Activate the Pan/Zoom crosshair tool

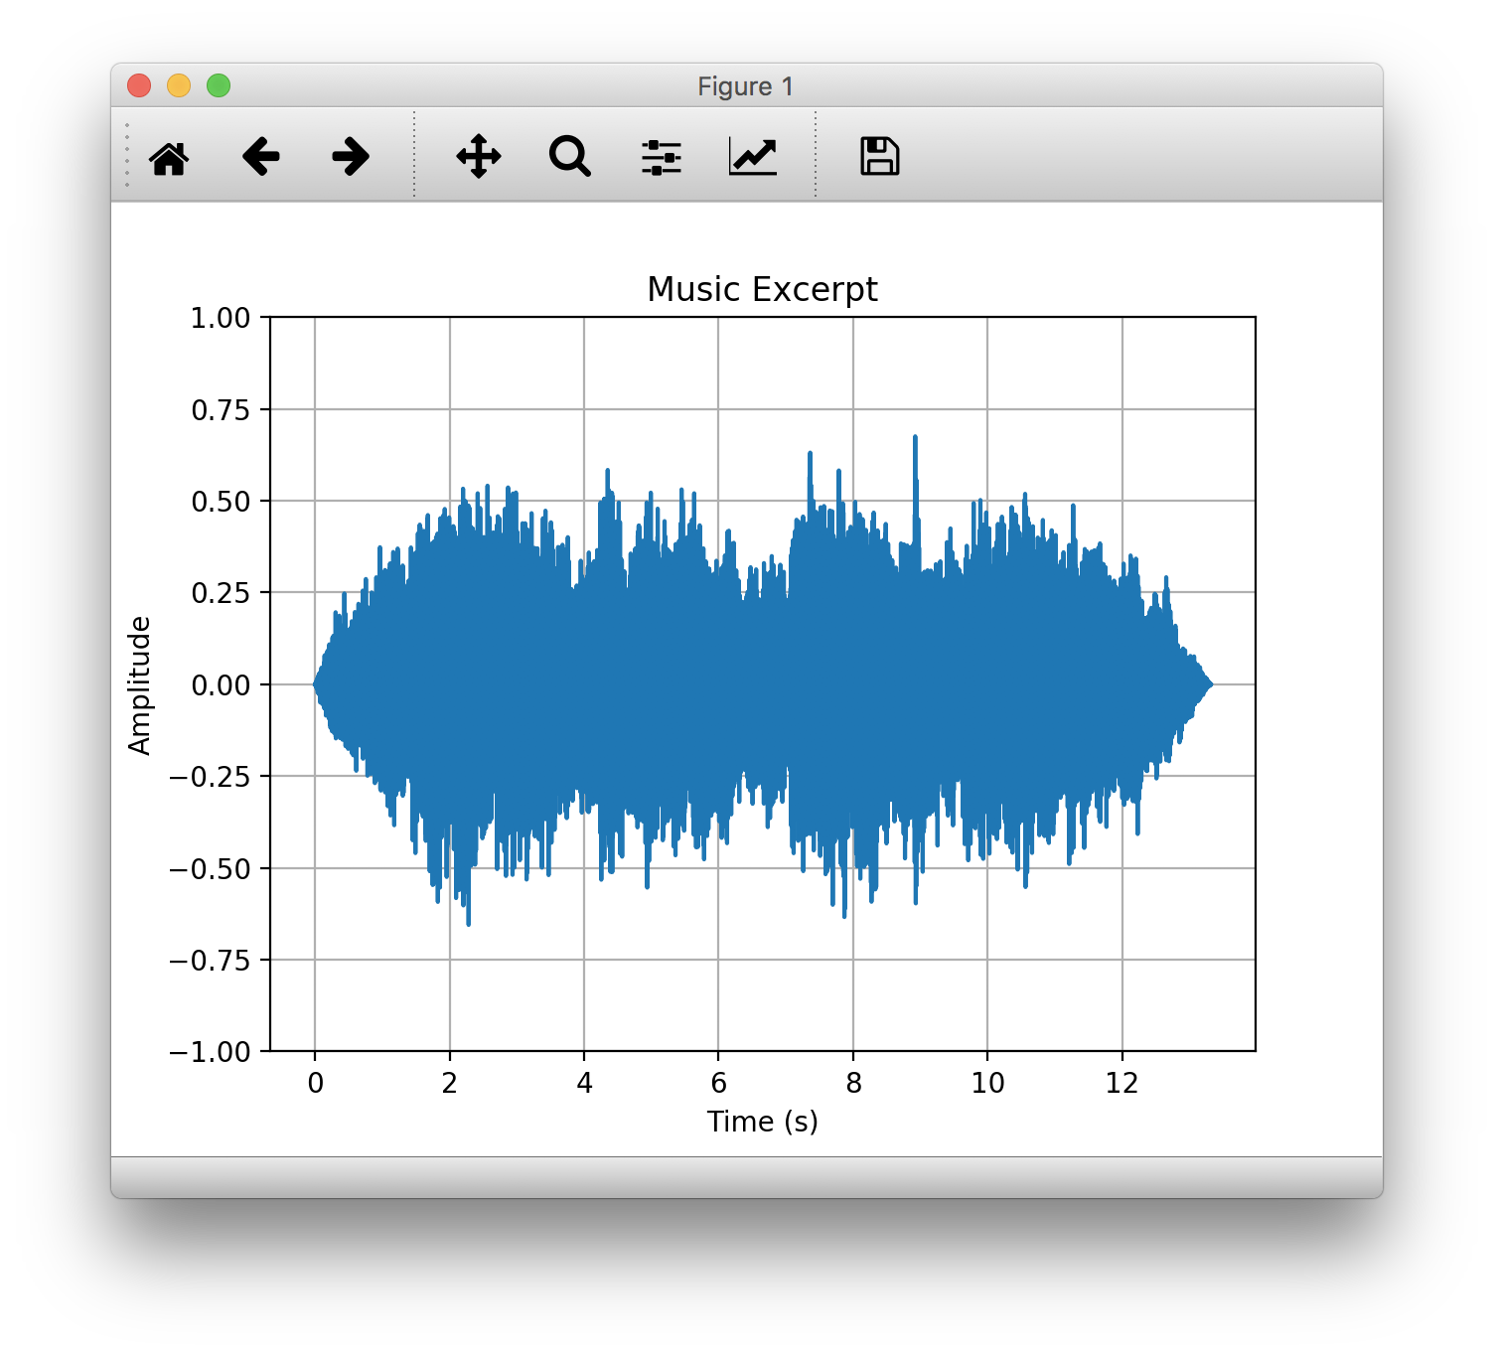(477, 156)
